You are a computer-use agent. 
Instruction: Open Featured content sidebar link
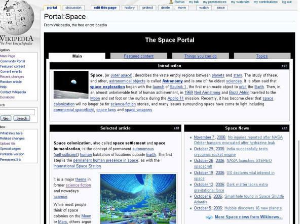click(13, 66)
